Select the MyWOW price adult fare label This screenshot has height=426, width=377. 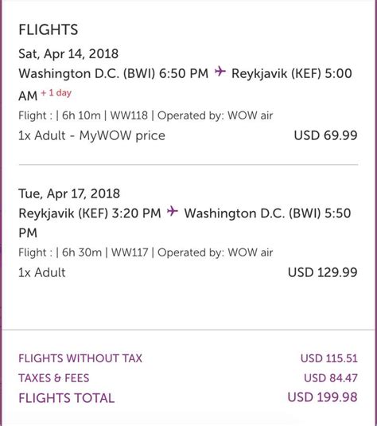[x=91, y=135]
